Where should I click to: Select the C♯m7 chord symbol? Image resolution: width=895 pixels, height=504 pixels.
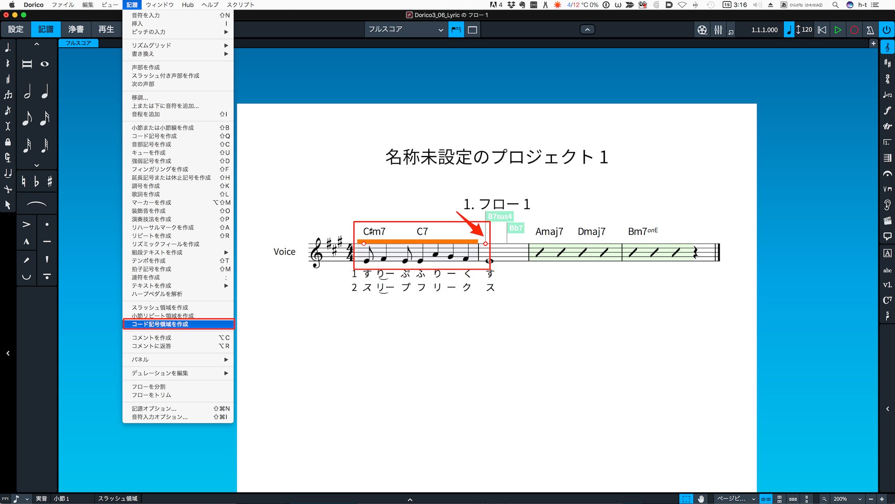tap(374, 231)
